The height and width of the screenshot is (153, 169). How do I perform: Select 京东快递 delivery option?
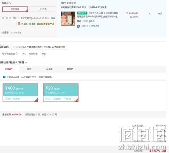(15, 9)
